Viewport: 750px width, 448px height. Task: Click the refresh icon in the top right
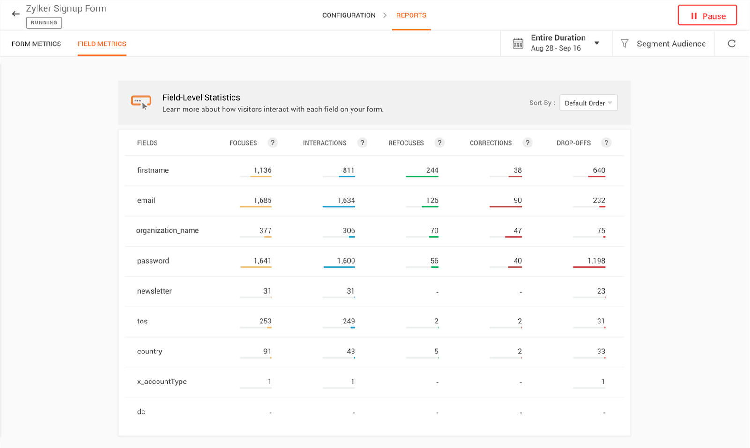tap(731, 44)
